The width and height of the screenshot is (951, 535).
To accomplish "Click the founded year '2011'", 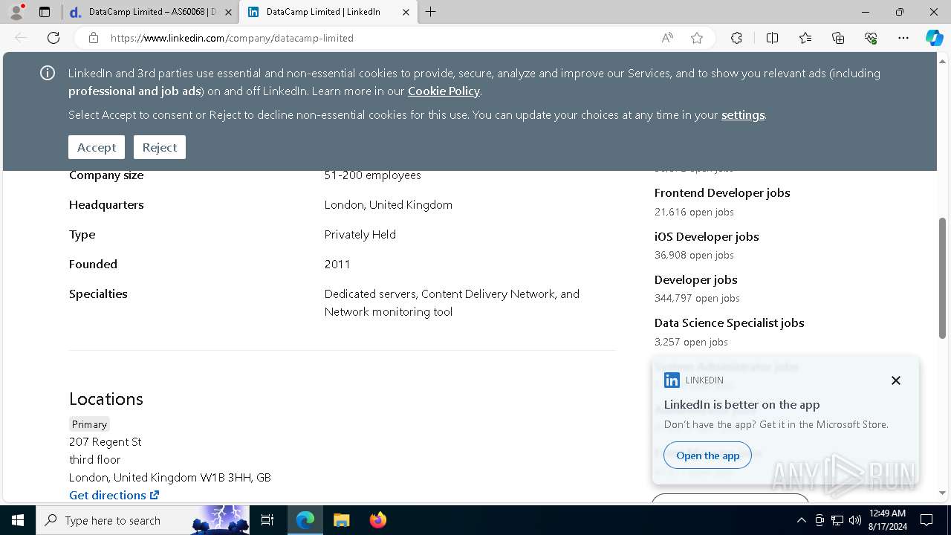I will pos(337,265).
